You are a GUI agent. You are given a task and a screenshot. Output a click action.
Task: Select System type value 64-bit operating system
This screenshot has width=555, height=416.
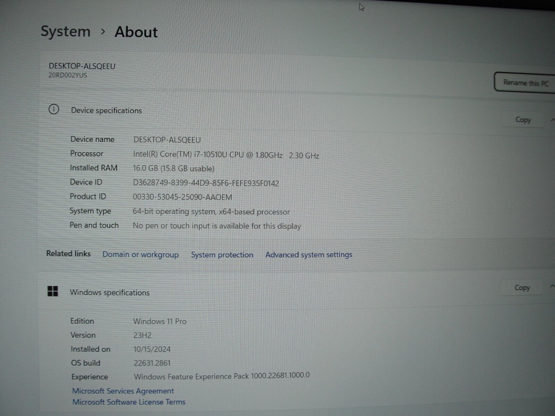point(211,211)
